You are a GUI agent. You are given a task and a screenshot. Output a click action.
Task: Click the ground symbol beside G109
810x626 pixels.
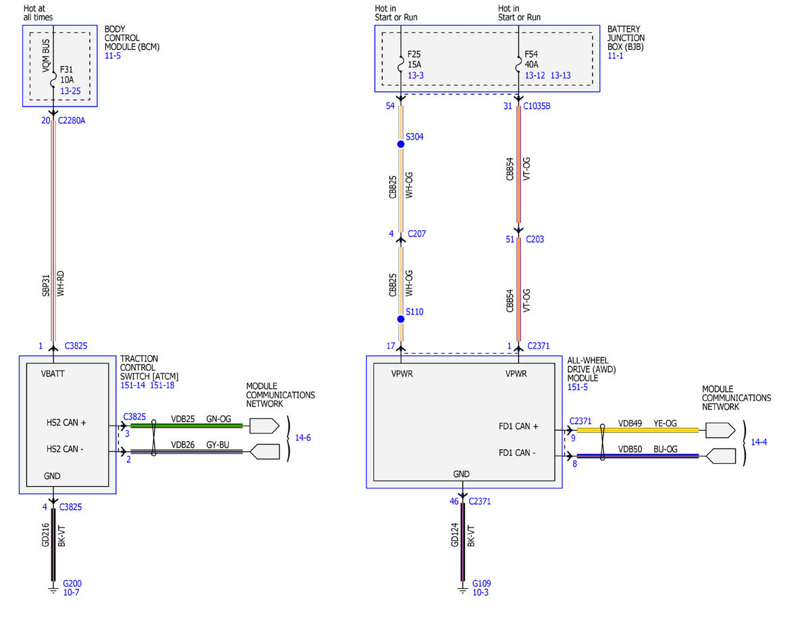[x=462, y=588]
